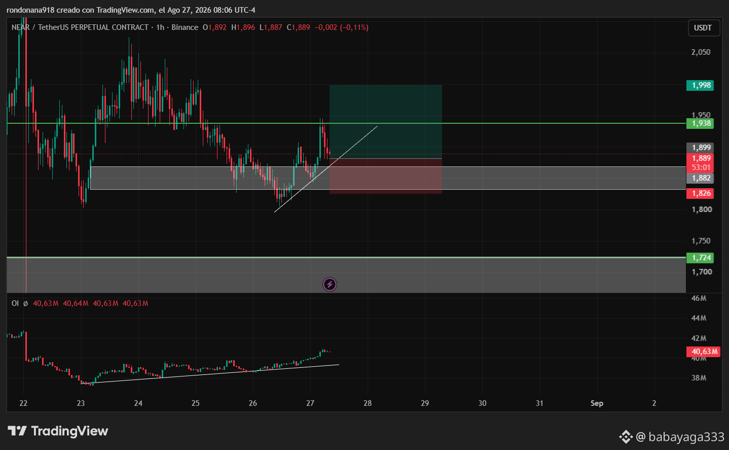Image resolution: width=729 pixels, height=450 pixels.
Task: Click the 46M open interest scale value
Action: 699,298
